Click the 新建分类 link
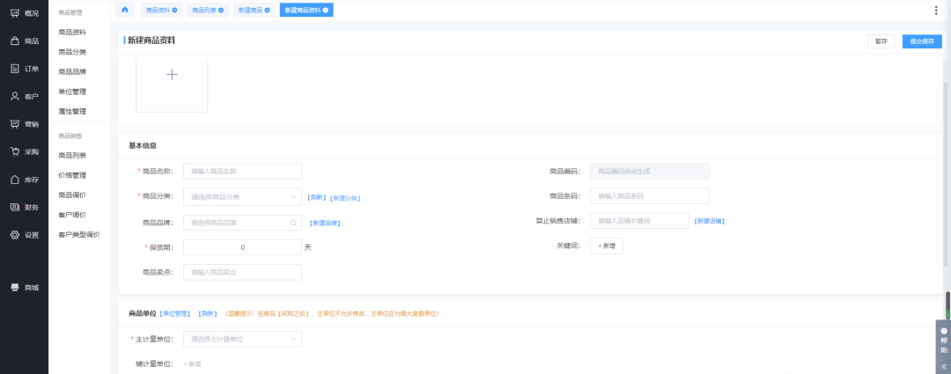This screenshot has width=951, height=374. pyautogui.click(x=345, y=198)
